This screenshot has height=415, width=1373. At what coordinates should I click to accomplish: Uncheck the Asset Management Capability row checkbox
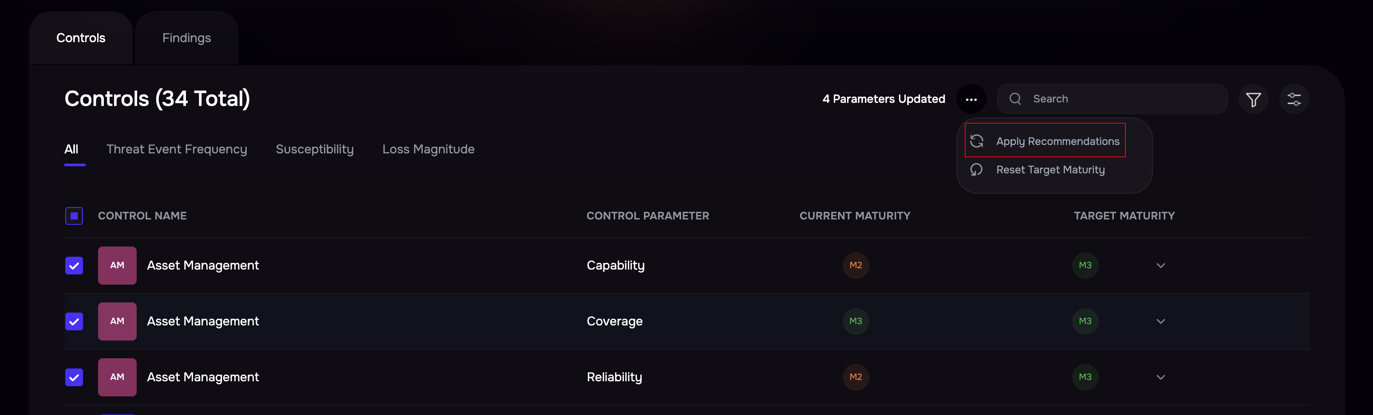pos(74,265)
